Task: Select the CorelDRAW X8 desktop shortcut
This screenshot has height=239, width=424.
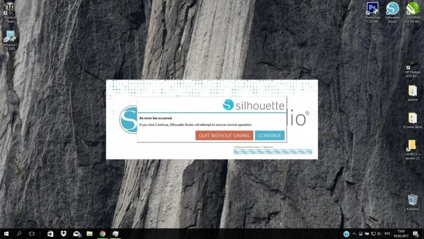Action: (412, 10)
